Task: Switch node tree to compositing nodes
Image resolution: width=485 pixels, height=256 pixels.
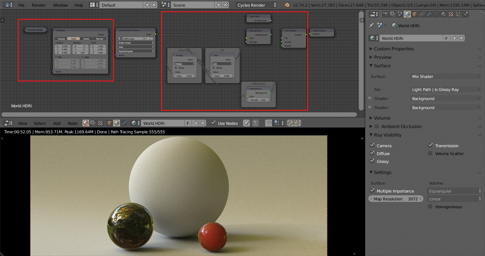Action: (x=93, y=123)
